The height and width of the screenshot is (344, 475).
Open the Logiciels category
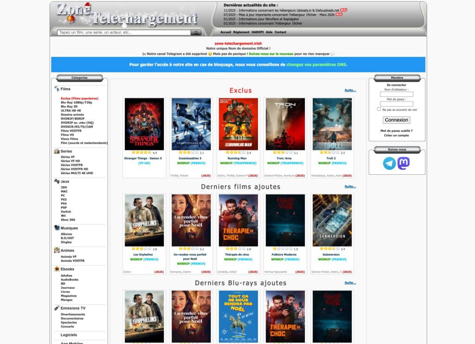pyautogui.click(x=69, y=335)
